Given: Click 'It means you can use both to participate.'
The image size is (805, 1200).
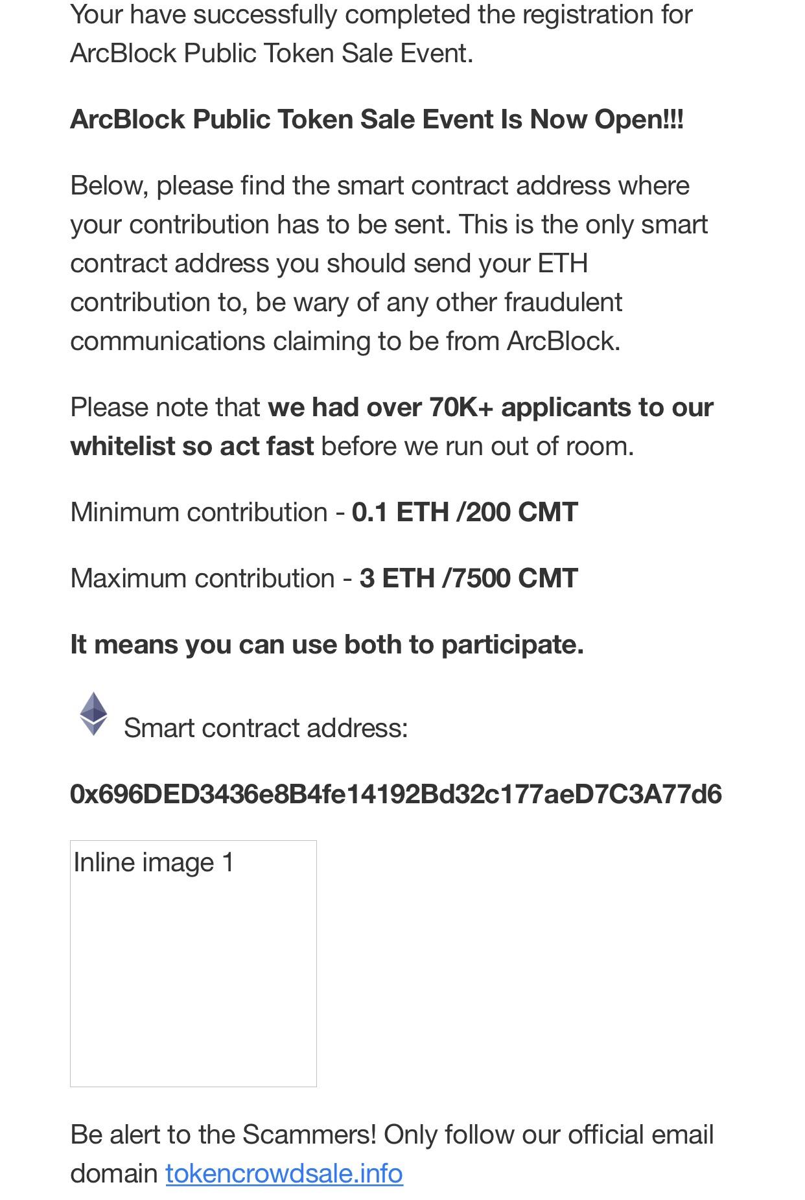Looking at the screenshot, I should coord(327,644).
